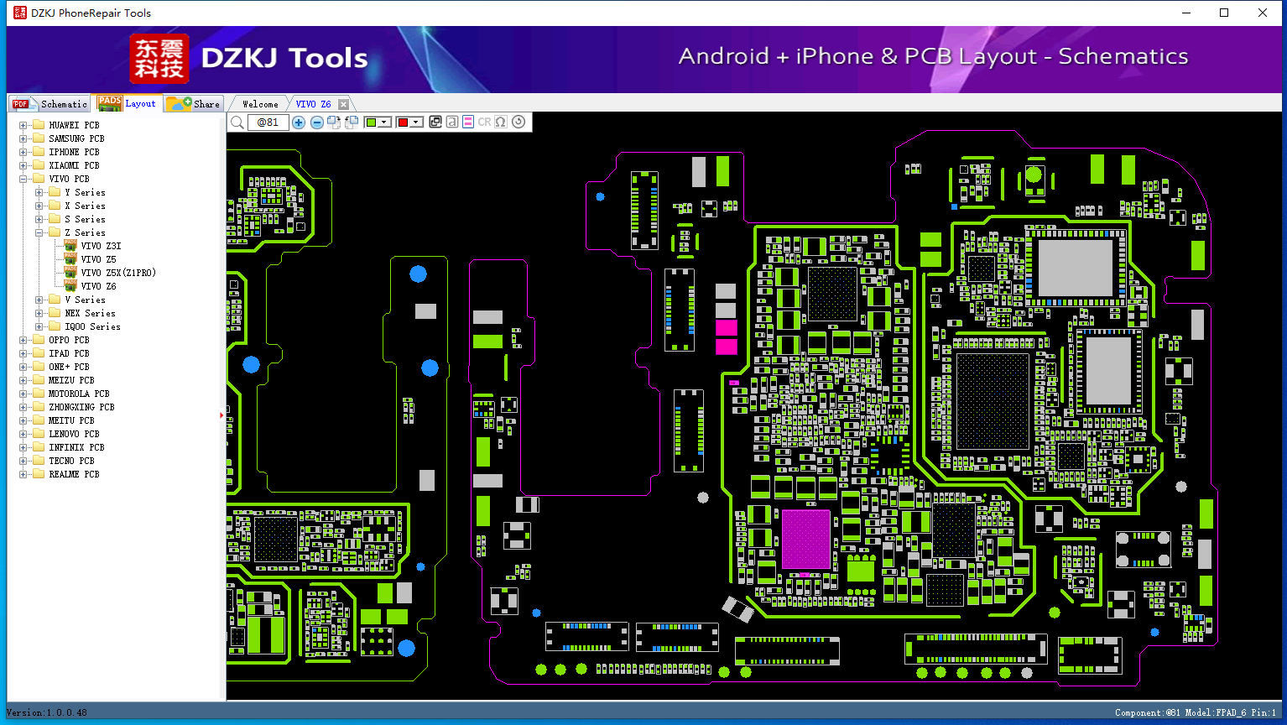Click the IQOO Series folder icon
1287x725 pixels.
click(55, 326)
